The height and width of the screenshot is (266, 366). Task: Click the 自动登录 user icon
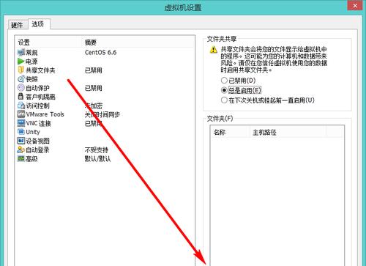pos(21,149)
